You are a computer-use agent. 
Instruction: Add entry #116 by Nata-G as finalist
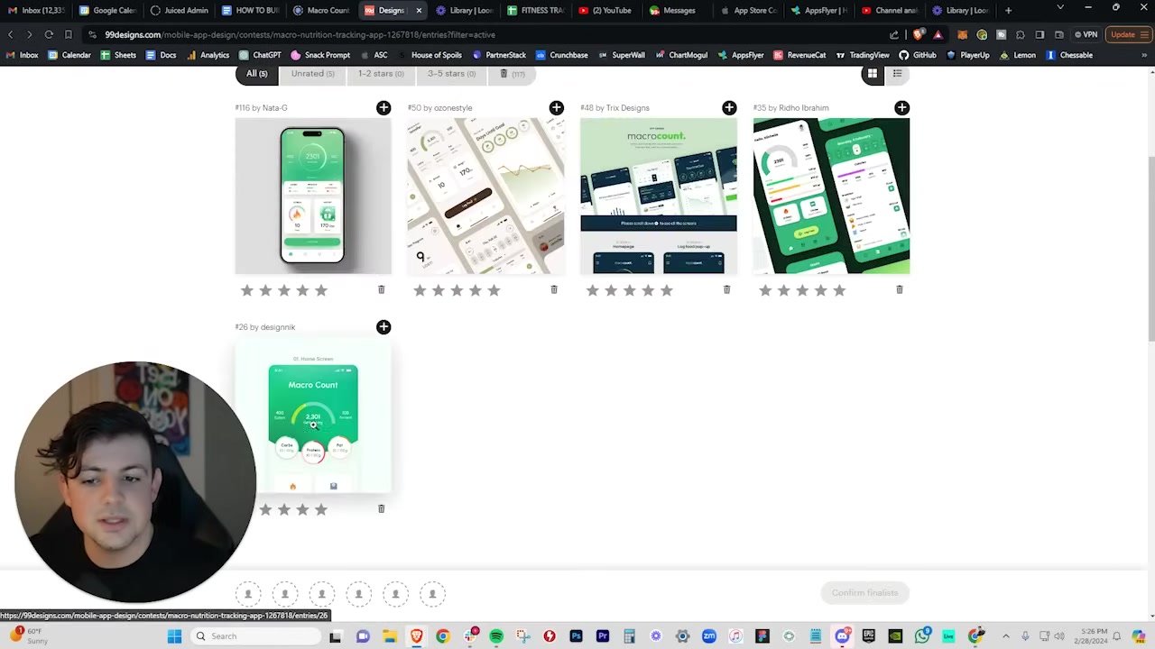click(383, 108)
